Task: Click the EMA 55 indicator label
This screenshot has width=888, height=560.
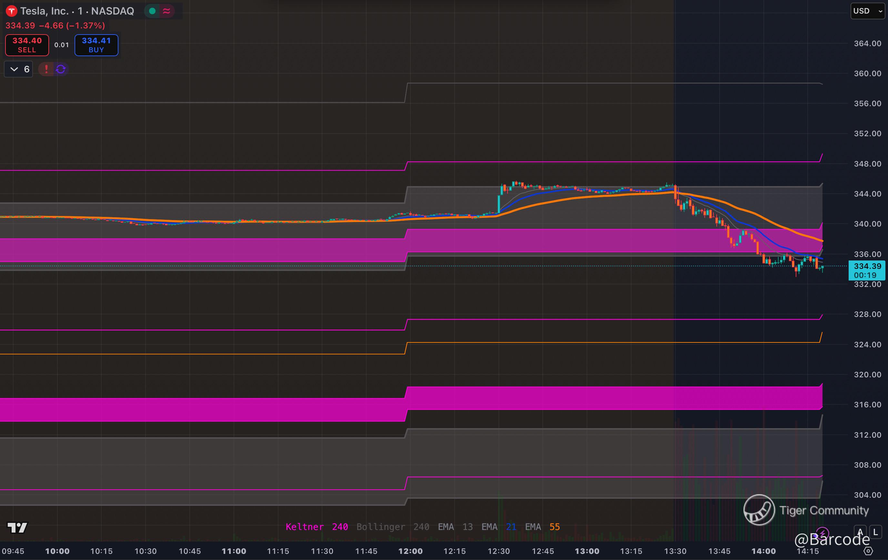Action: (x=542, y=527)
